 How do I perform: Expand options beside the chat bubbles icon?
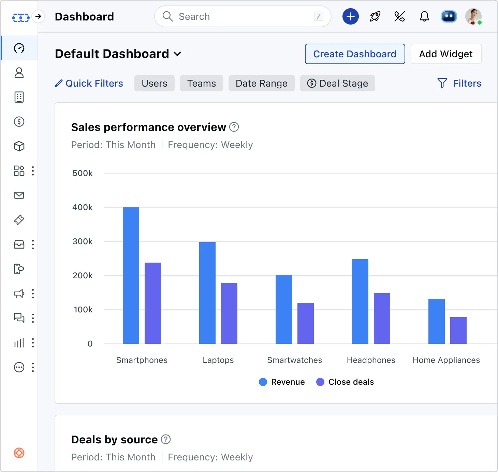pyautogui.click(x=33, y=318)
